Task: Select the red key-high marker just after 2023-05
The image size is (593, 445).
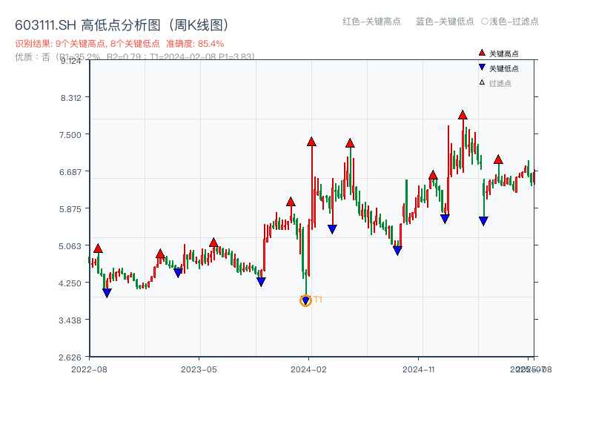Action: coord(213,243)
